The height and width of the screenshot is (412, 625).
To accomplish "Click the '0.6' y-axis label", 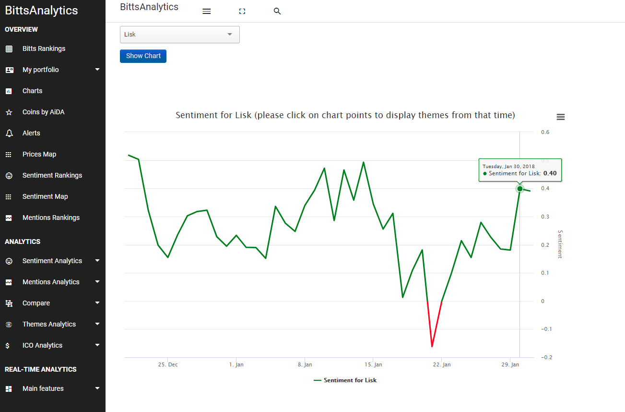I will point(545,132).
